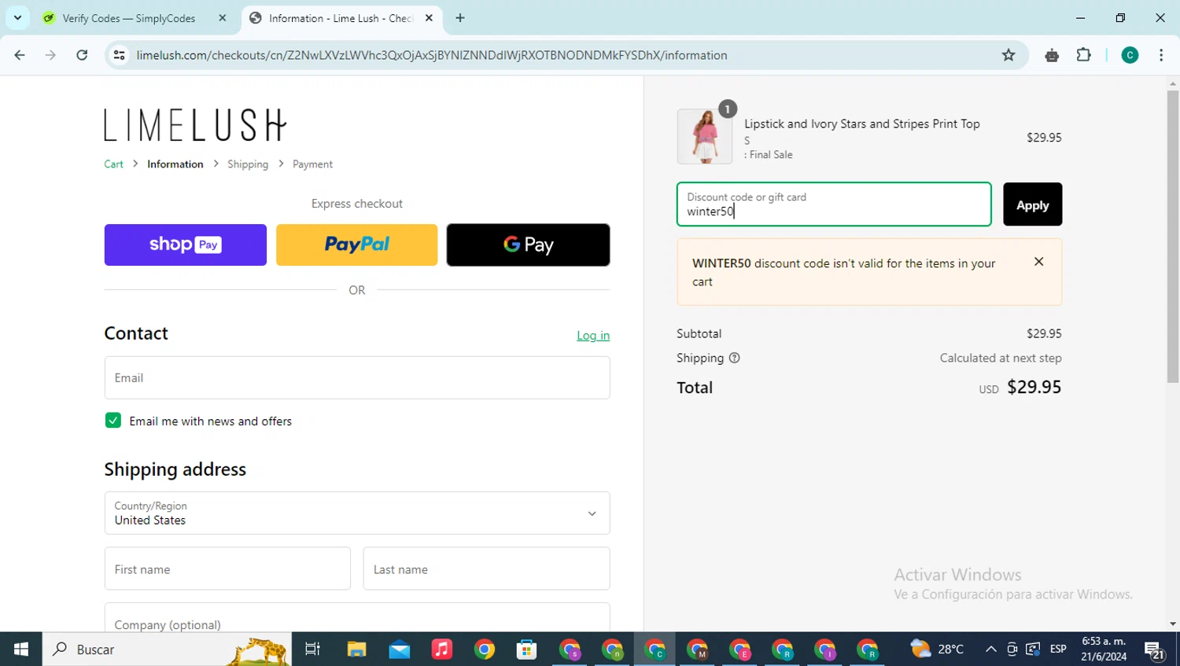Screen dimensions: 1180x666
Task: Click the Email input field
Action: point(357,377)
